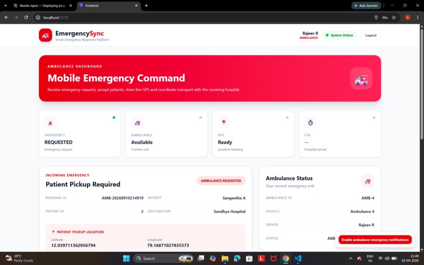
Task: Click booking ID AMB-20260910214919
Action: 123,198
